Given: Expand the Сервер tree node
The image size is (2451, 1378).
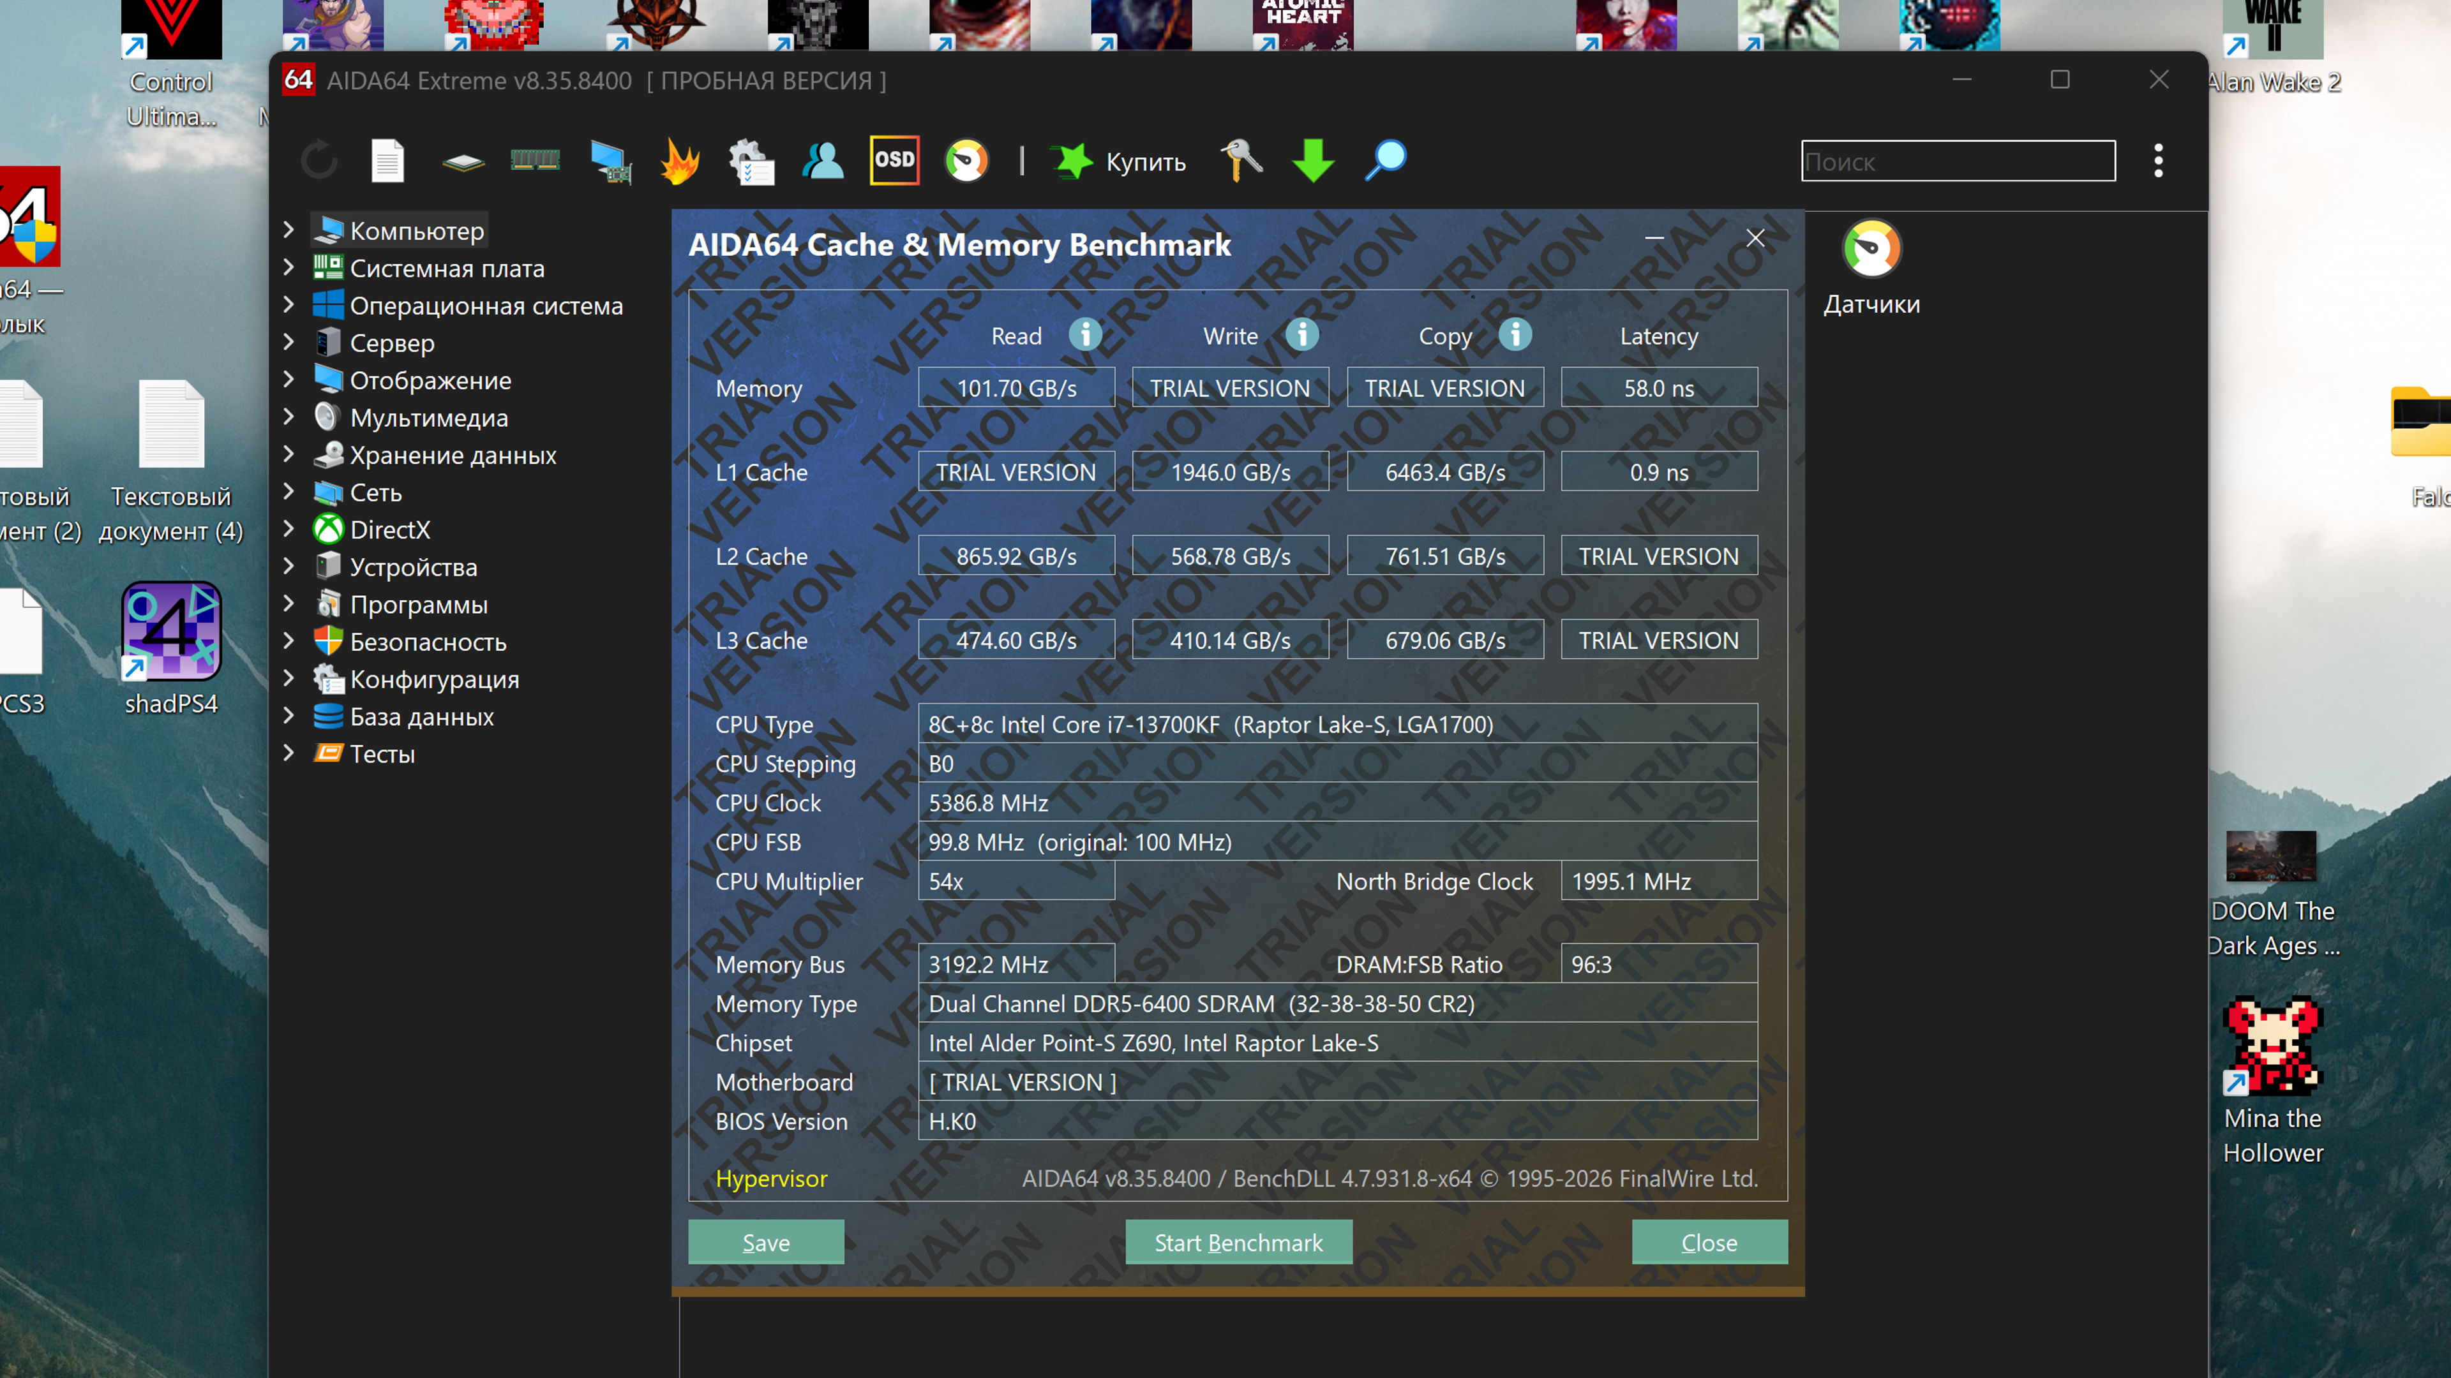Looking at the screenshot, I should coord(289,343).
